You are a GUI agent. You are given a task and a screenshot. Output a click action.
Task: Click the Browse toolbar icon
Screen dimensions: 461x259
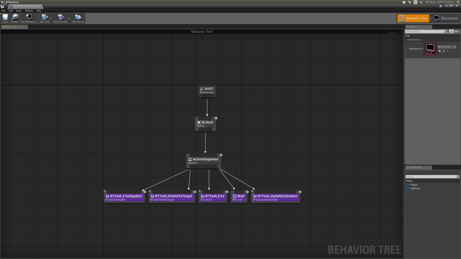coord(15,18)
